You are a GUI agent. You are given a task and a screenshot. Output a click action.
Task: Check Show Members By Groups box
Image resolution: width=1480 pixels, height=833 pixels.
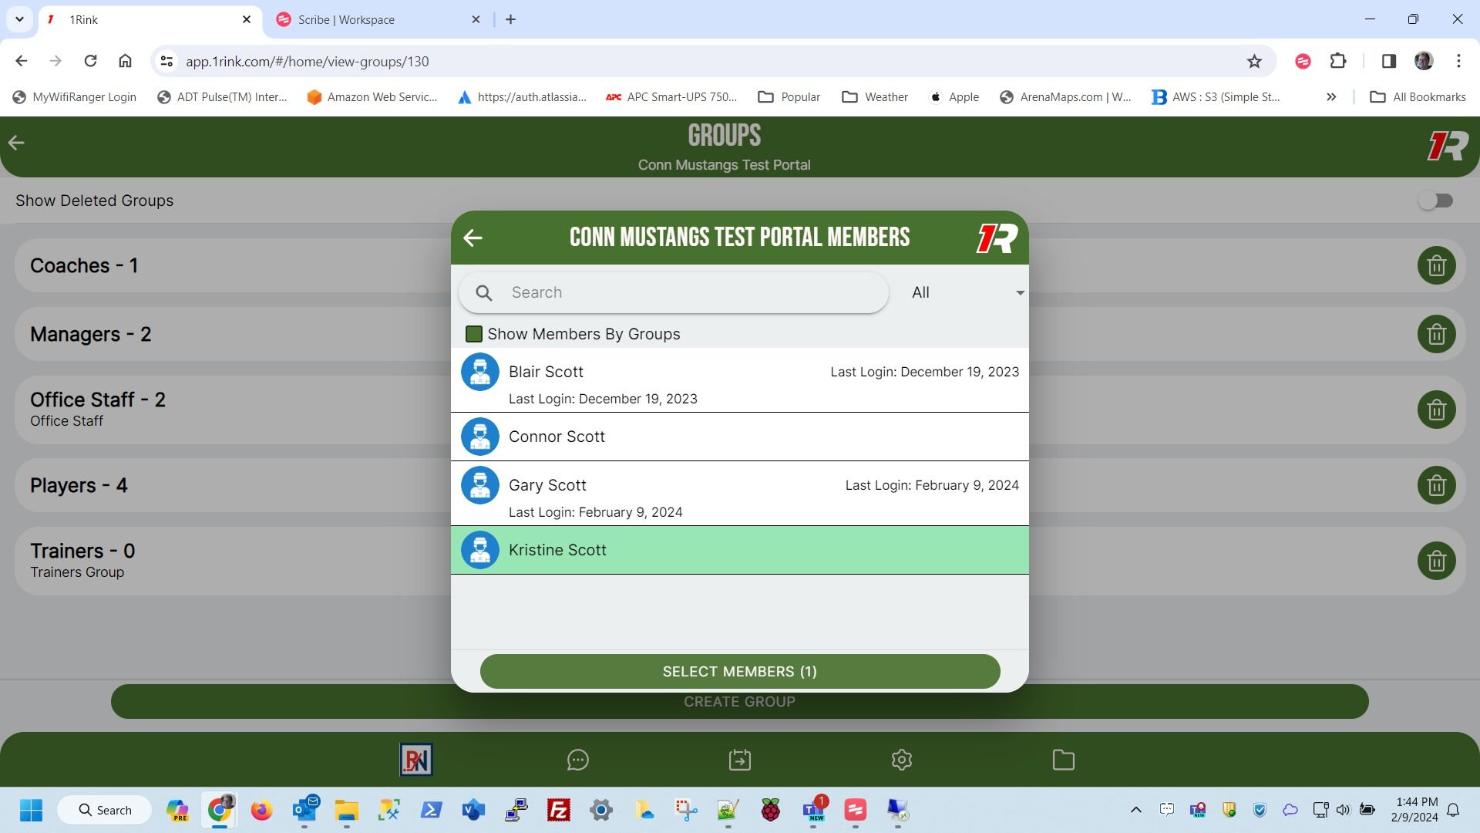tap(474, 334)
